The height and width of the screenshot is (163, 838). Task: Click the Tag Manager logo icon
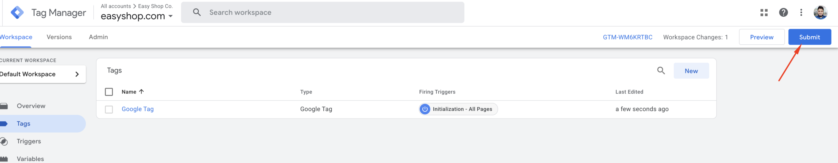[x=17, y=12]
